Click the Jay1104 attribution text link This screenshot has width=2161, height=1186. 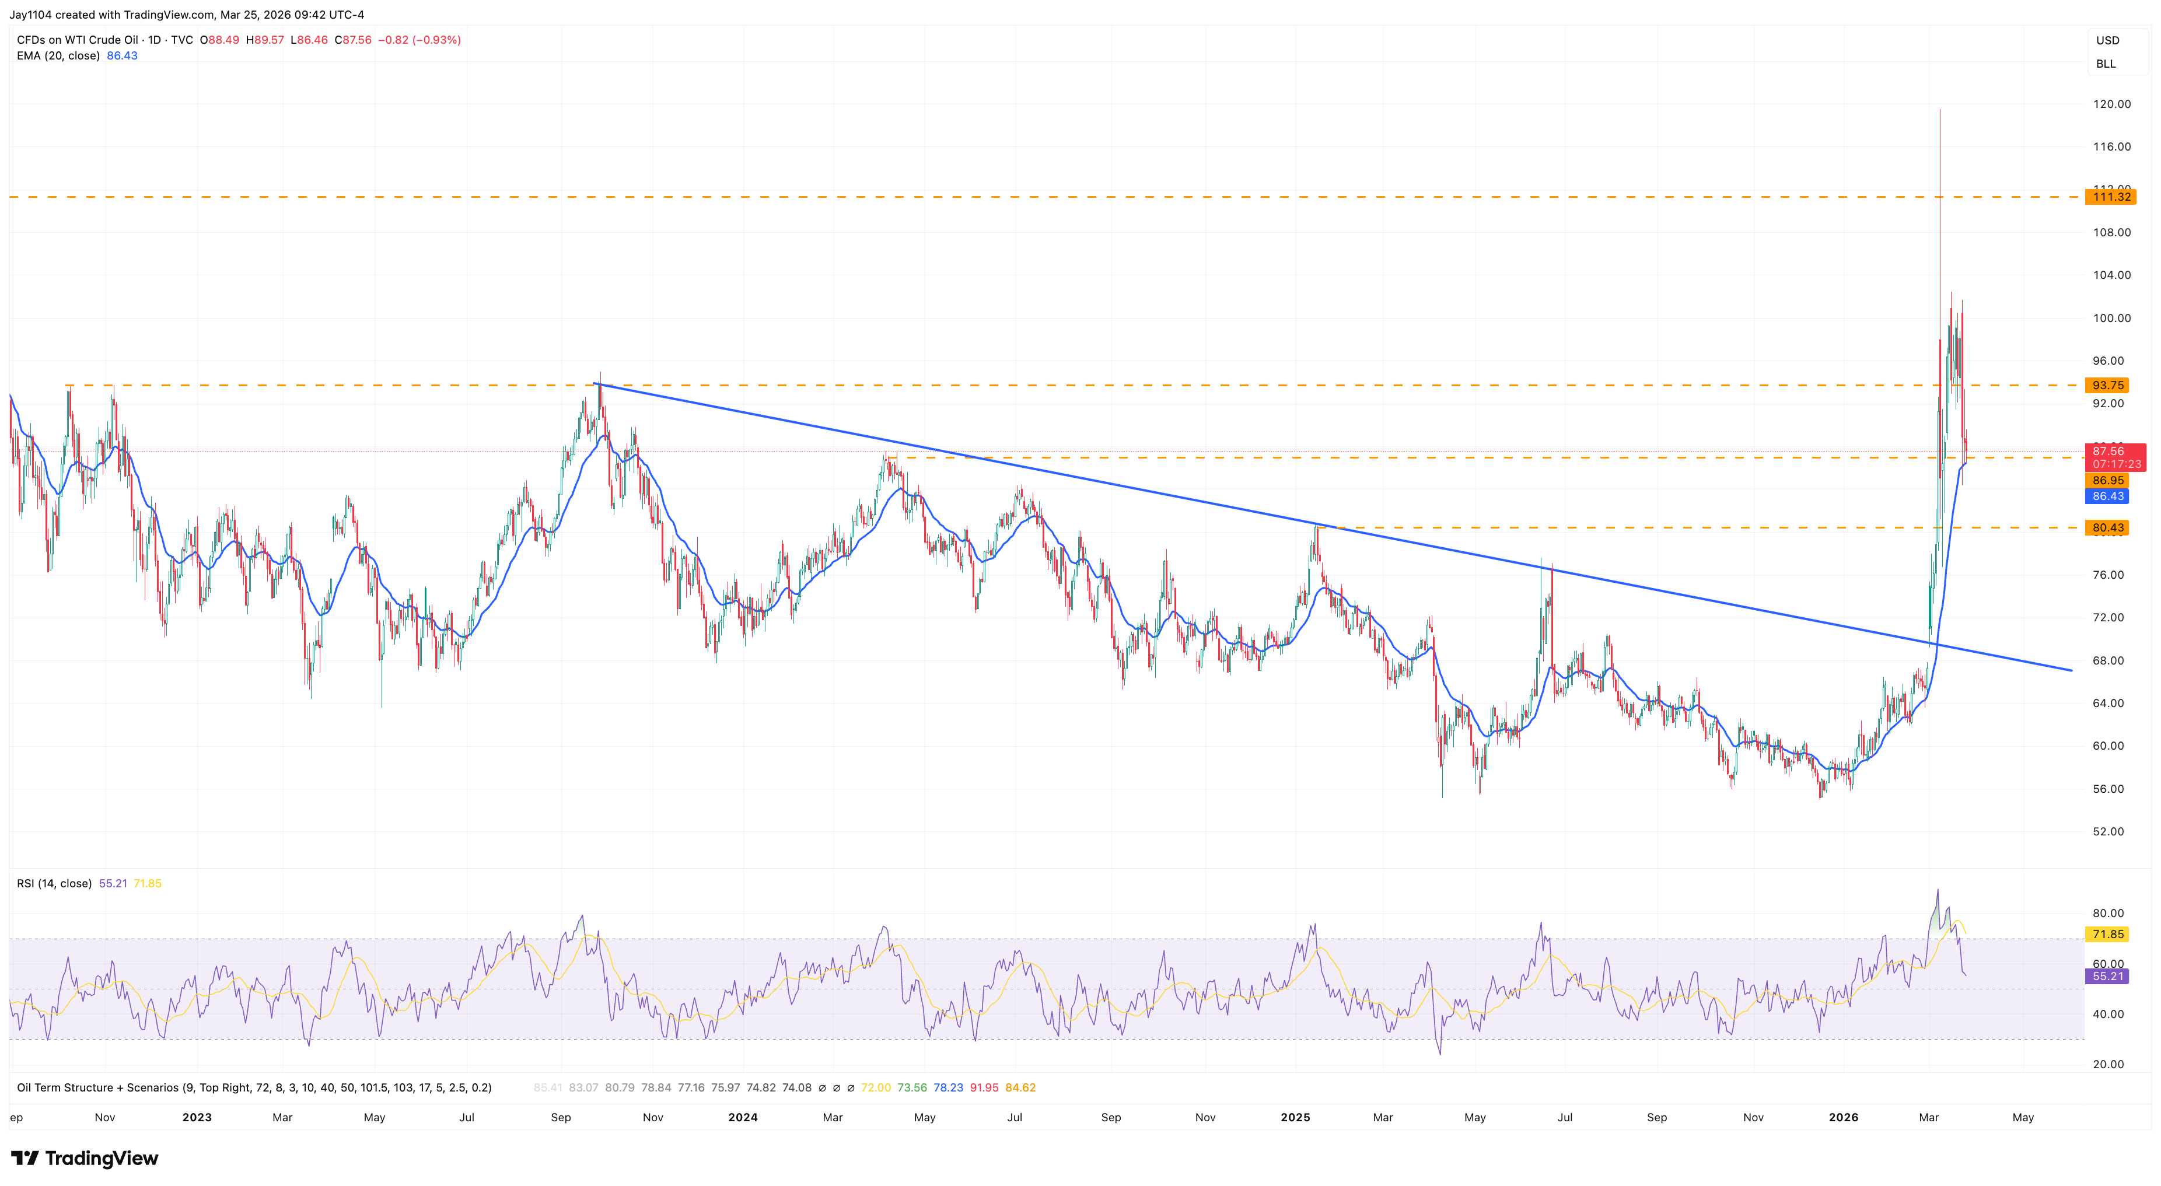coord(32,14)
